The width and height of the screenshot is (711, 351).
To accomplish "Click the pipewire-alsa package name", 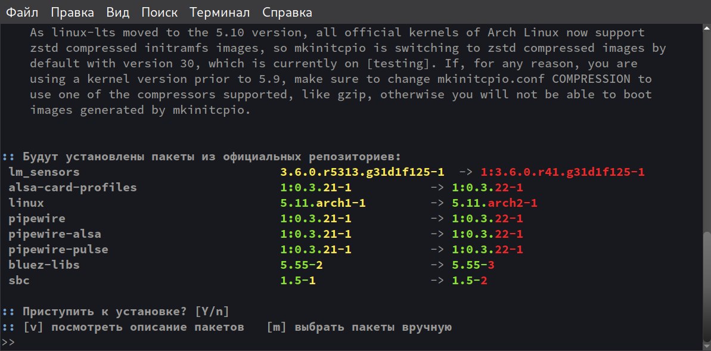I will pos(55,234).
